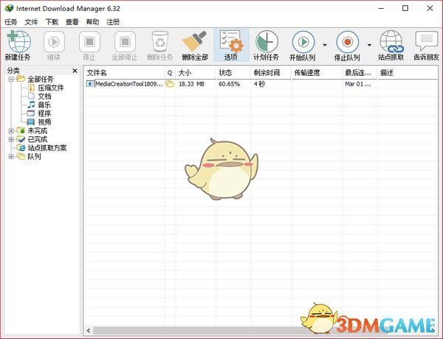Click the IDM title bar app icon

click(9, 8)
